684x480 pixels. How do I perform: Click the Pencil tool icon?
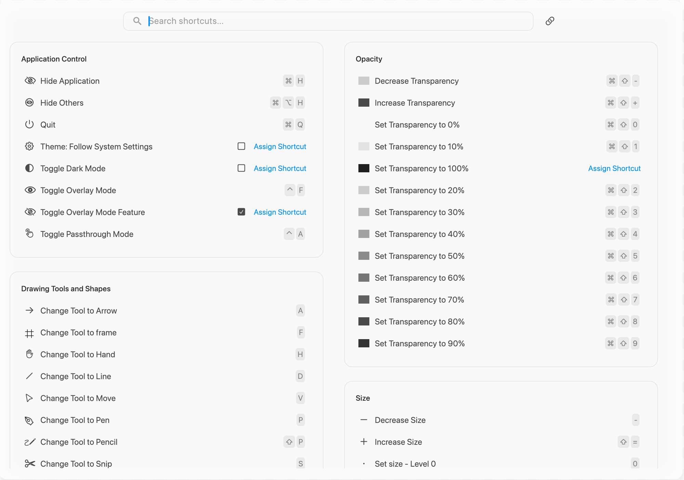tap(30, 442)
